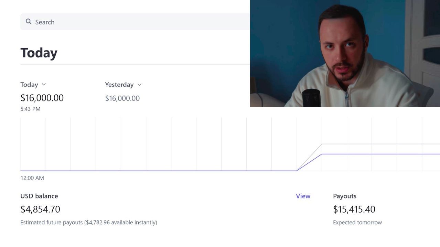The height and width of the screenshot is (247, 440).
Task: Click the Estimated future payouts text
Action: coord(88,223)
